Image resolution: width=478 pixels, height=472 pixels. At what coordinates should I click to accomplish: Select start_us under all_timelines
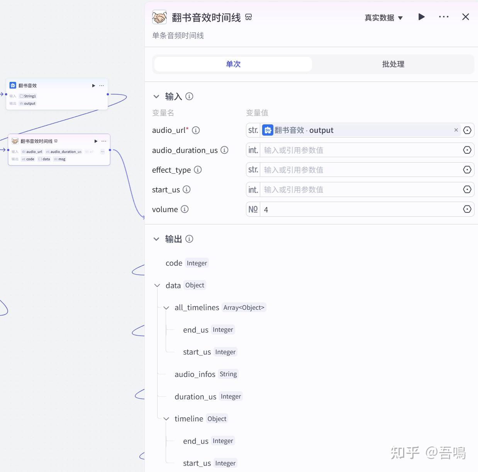point(210,352)
